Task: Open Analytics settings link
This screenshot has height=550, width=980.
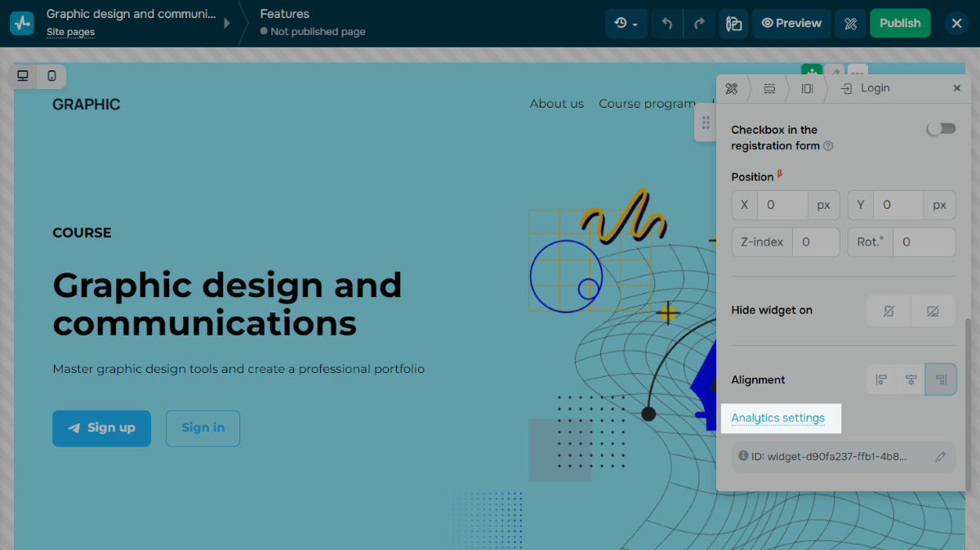Action: (x=777, y=418)
